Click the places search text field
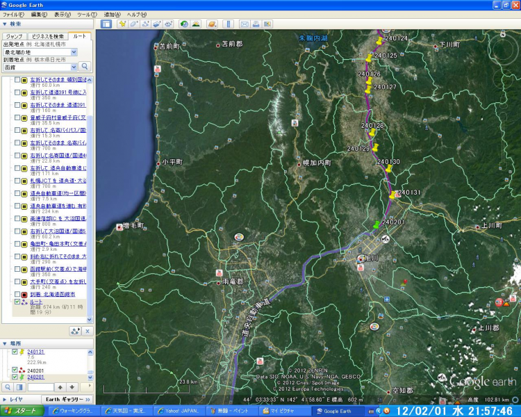The width and height of the screenshot is (521, 417). pyautogui.click(x=40, y=387)
